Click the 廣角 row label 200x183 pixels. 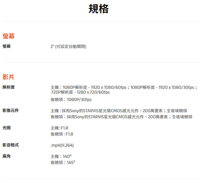[x=7, y=156]
